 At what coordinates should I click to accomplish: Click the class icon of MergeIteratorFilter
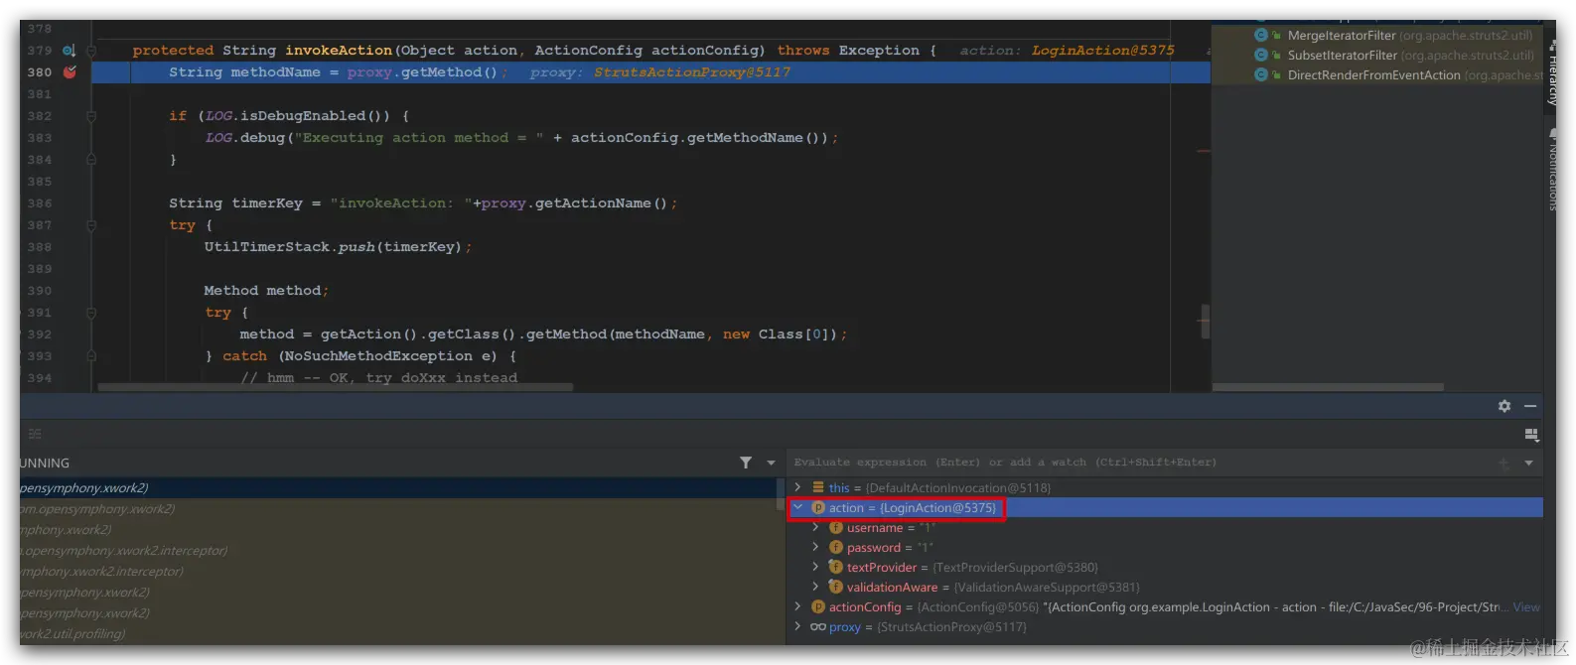(1261, 35)
